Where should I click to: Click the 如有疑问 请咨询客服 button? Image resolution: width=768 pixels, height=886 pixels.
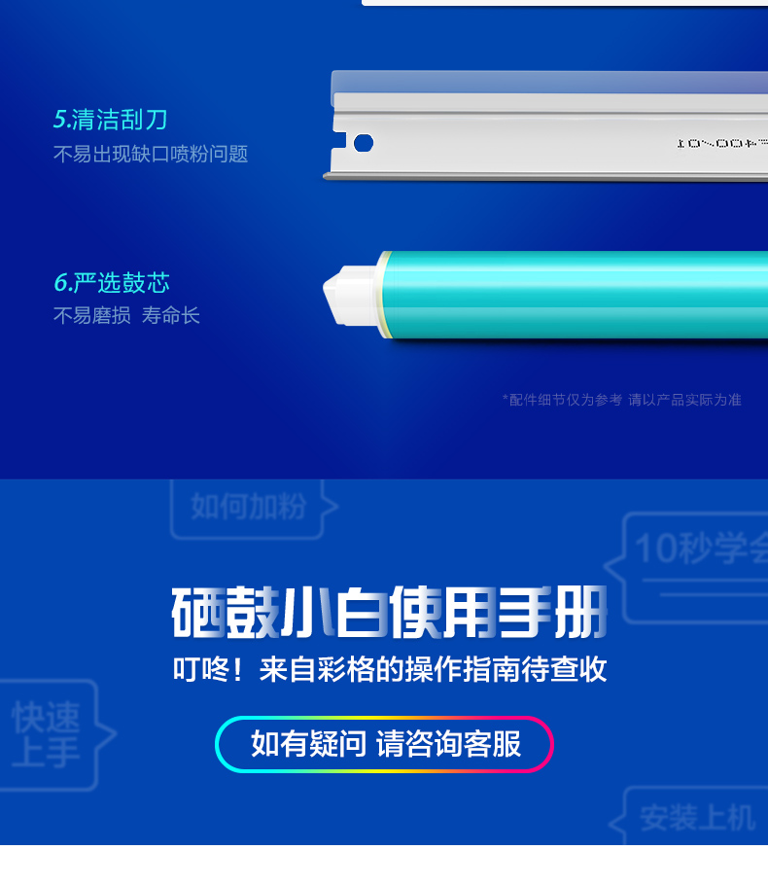[384, 744]
